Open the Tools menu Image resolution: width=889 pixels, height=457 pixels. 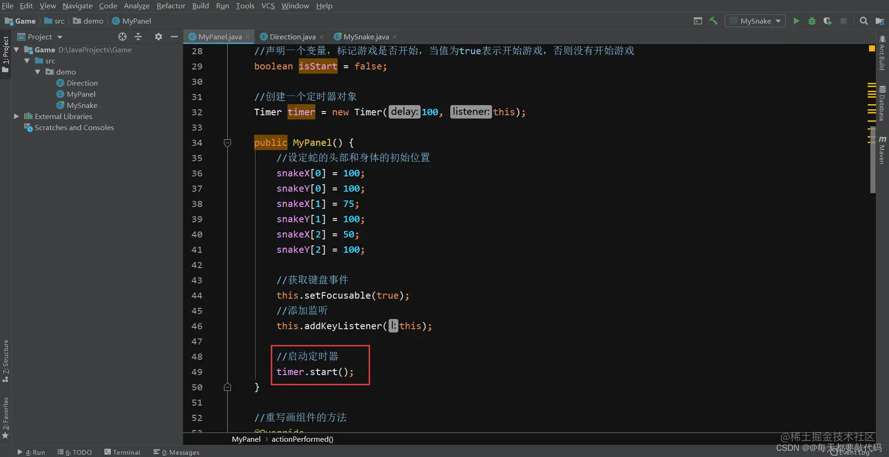pos(245,6)
